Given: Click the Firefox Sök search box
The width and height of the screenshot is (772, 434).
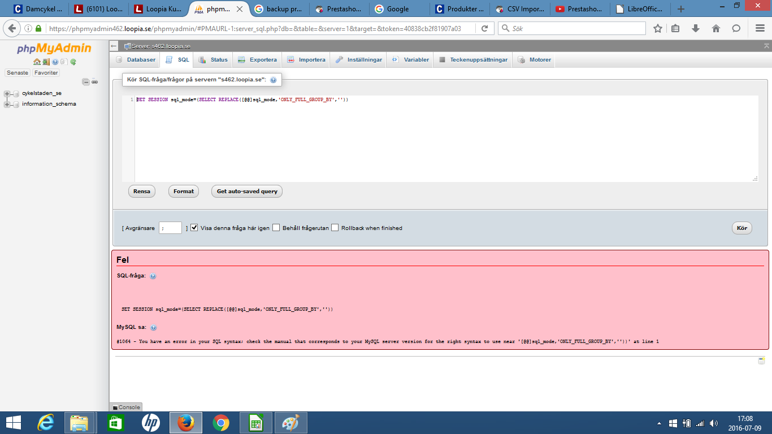Looking at the screenshot, I should point(572,28).
